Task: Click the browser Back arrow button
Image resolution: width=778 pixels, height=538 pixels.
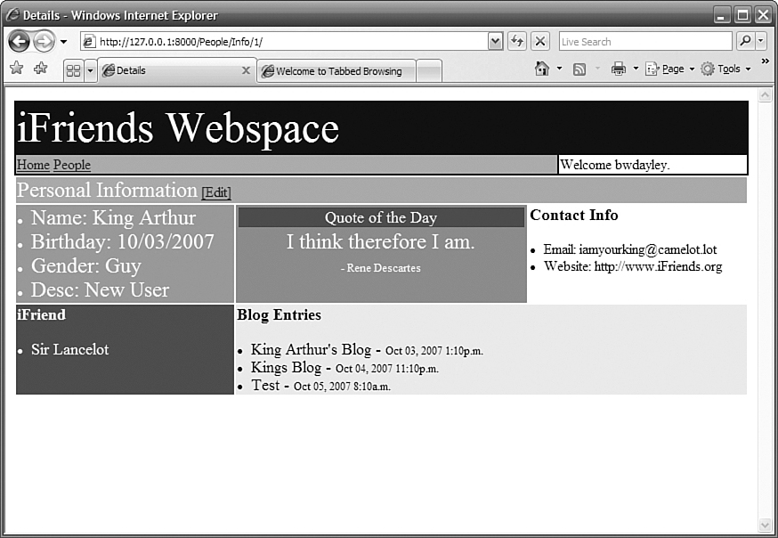Action: tap(19, 41)
